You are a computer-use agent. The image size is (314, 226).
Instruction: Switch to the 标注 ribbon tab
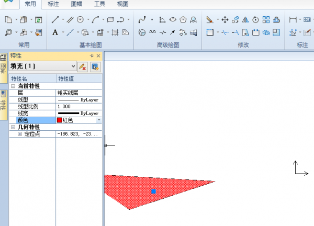pos(53,4)
